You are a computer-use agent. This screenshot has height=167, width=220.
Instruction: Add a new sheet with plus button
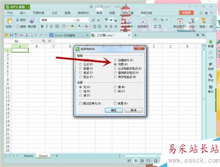coord(57,156)
